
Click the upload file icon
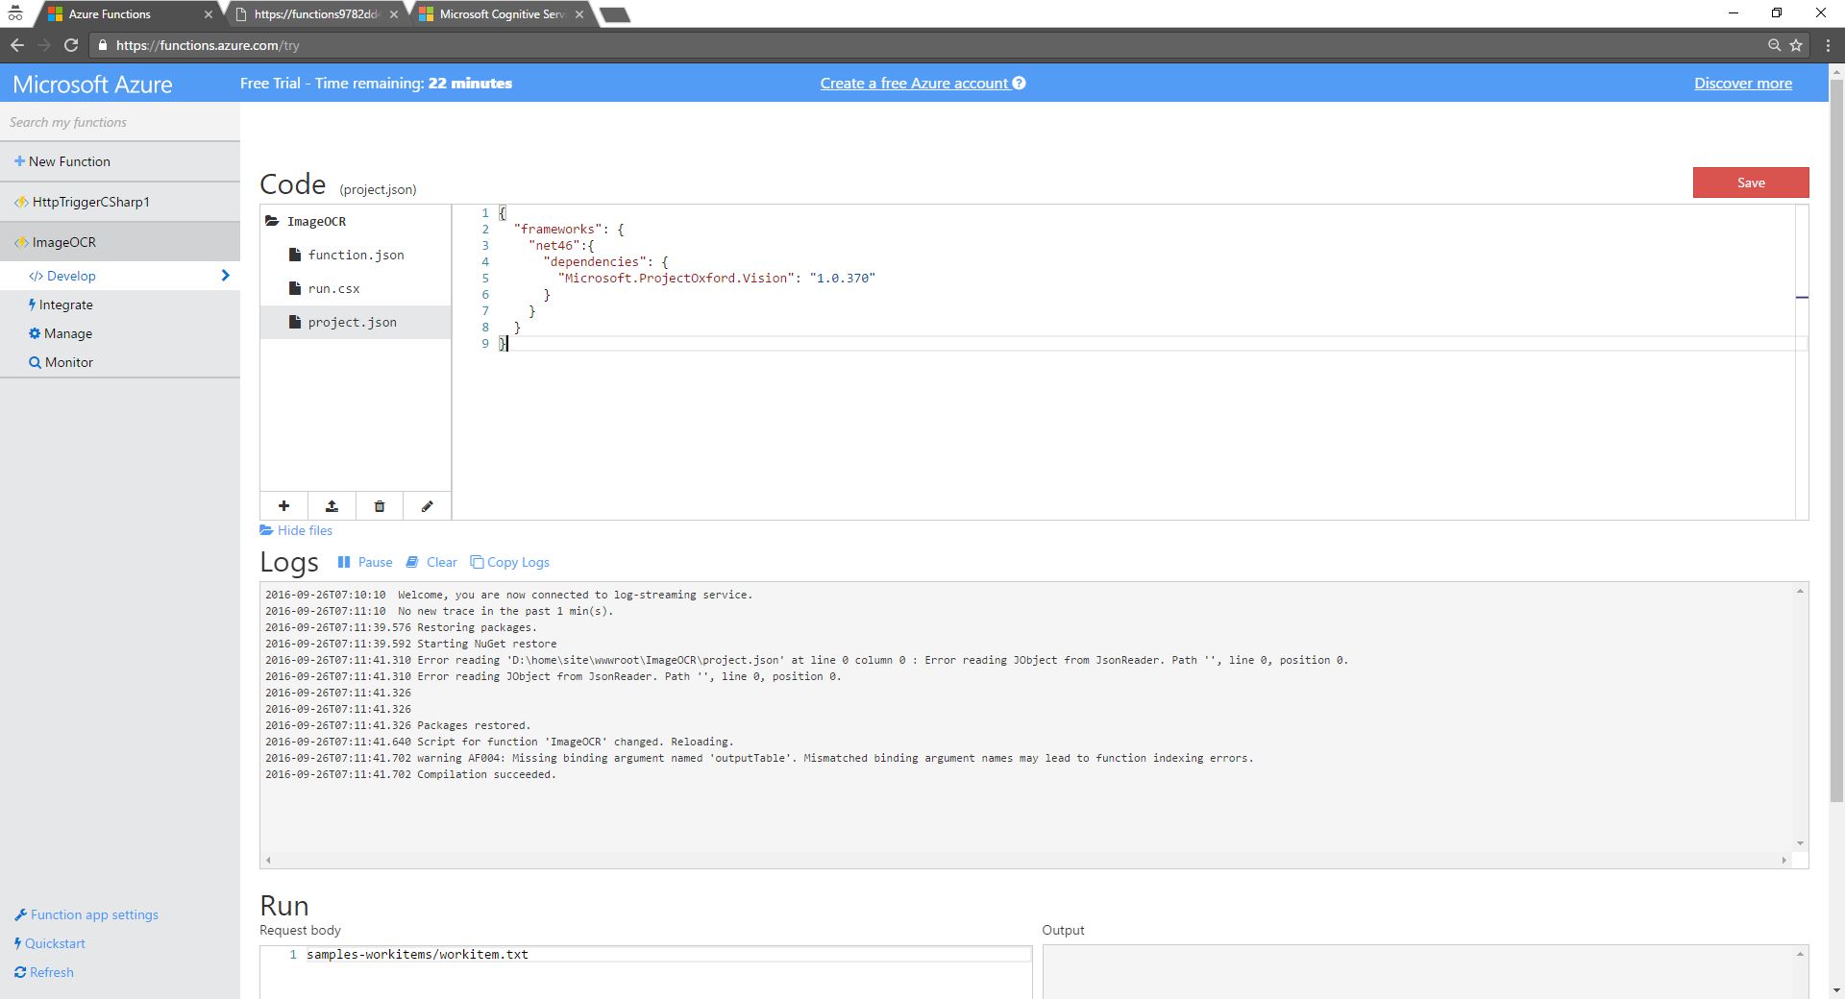tap(332, 506)
